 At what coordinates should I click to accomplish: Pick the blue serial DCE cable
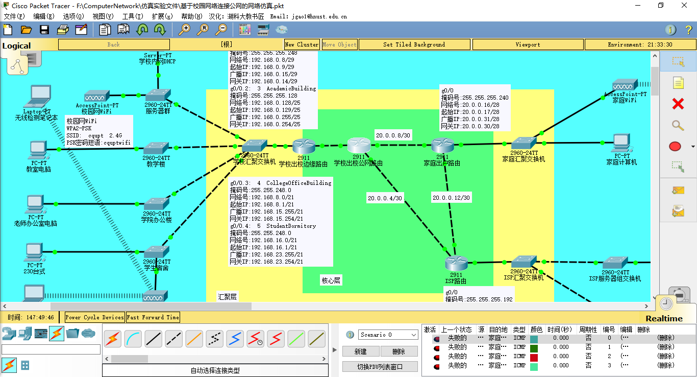(x=235, y=338)
